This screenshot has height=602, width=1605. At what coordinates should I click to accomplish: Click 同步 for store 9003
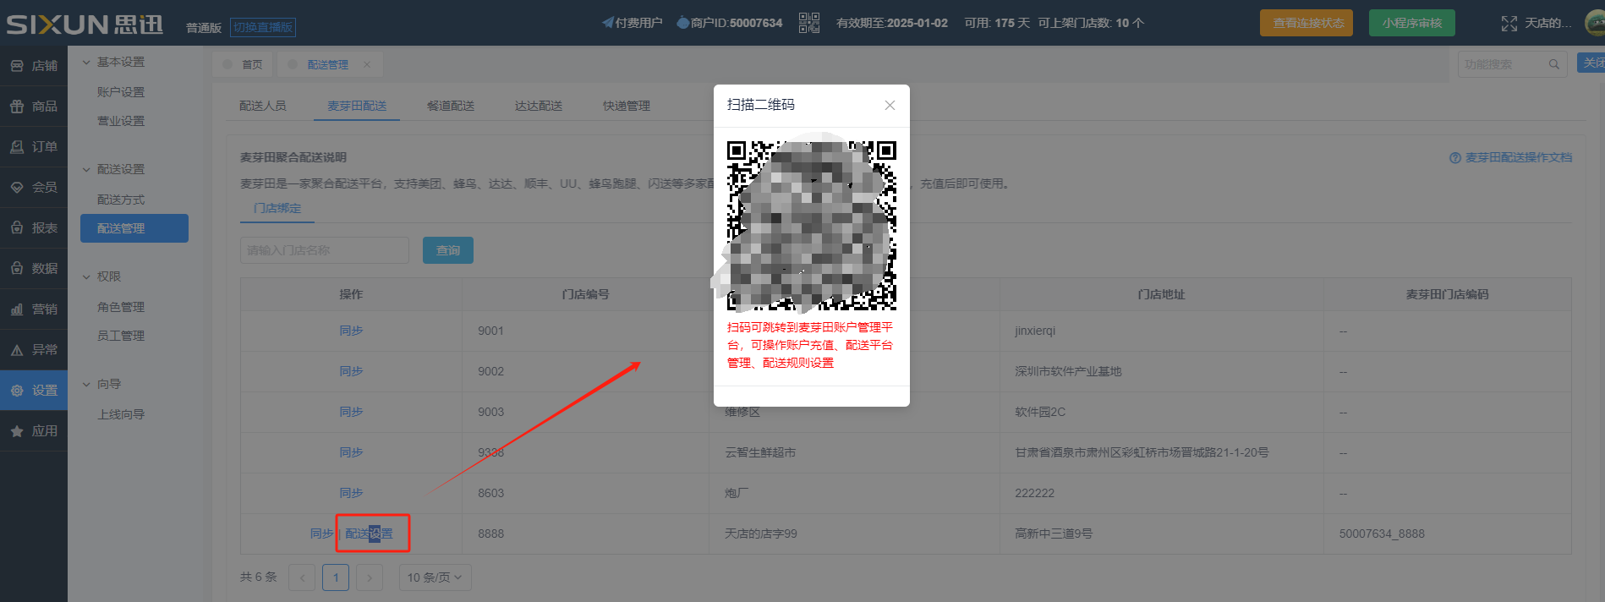click(351, 412)
